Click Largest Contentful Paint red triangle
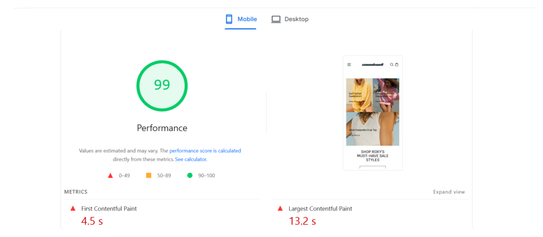The width and height of the screenshot is (543, 237). pos(281,208)
